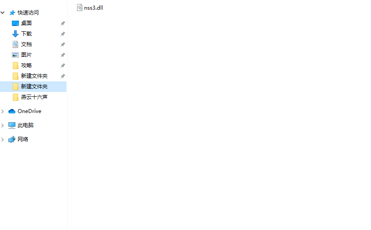371x230 pixels.
Task: Collapse the 快速访问 tree section
Action: click(x=3, y=12)
